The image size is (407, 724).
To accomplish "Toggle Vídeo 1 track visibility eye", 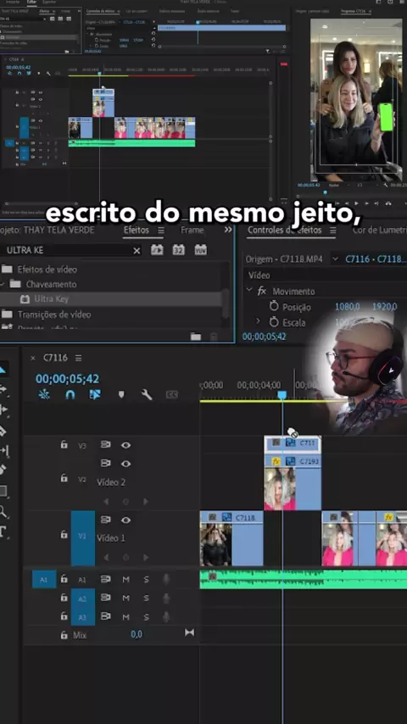I will [x=125, y=520].
